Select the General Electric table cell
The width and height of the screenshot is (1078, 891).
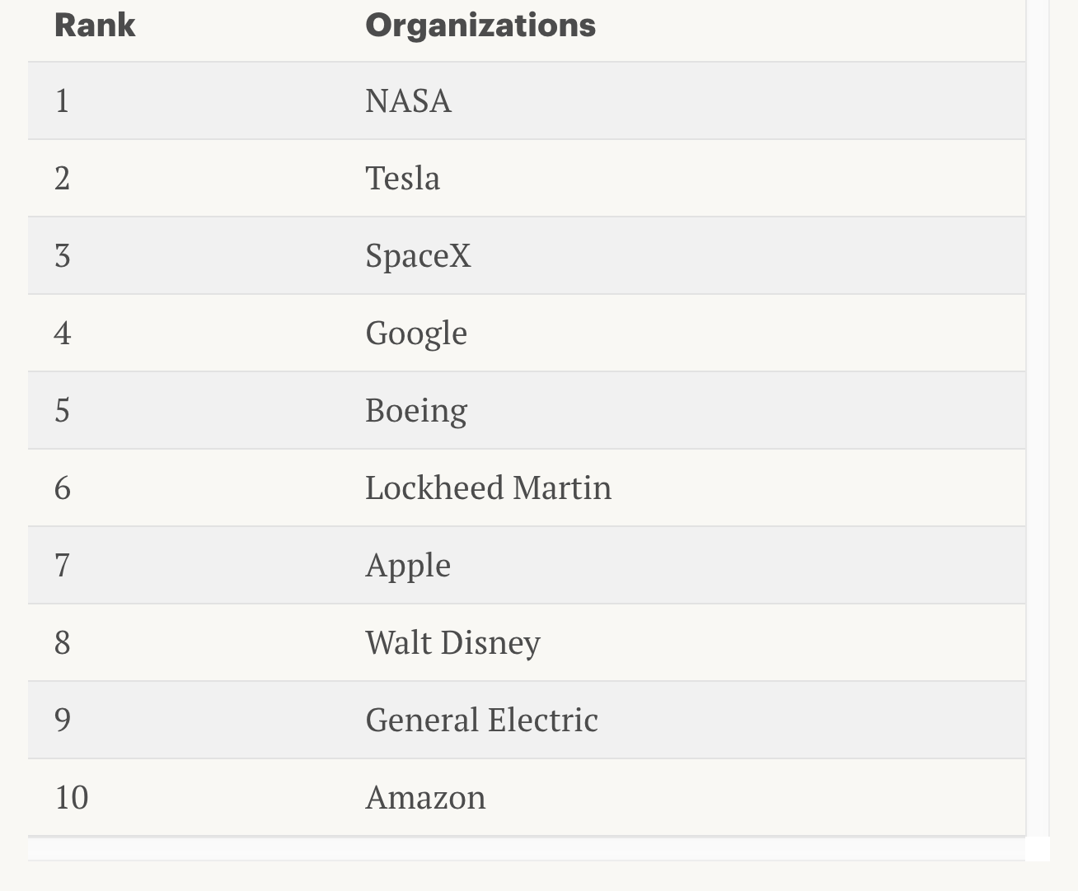[x=481, y=721]
